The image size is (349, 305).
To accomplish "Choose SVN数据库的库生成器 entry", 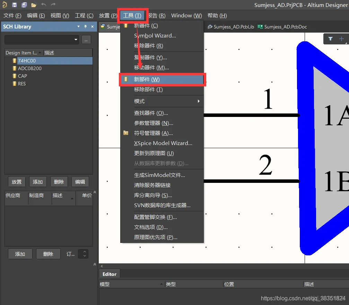I will pos(162,205).
